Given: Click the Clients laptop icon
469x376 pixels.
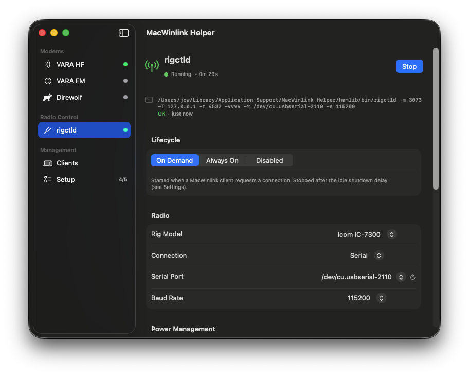Looking at the screenshot, I should pos(48,163).
